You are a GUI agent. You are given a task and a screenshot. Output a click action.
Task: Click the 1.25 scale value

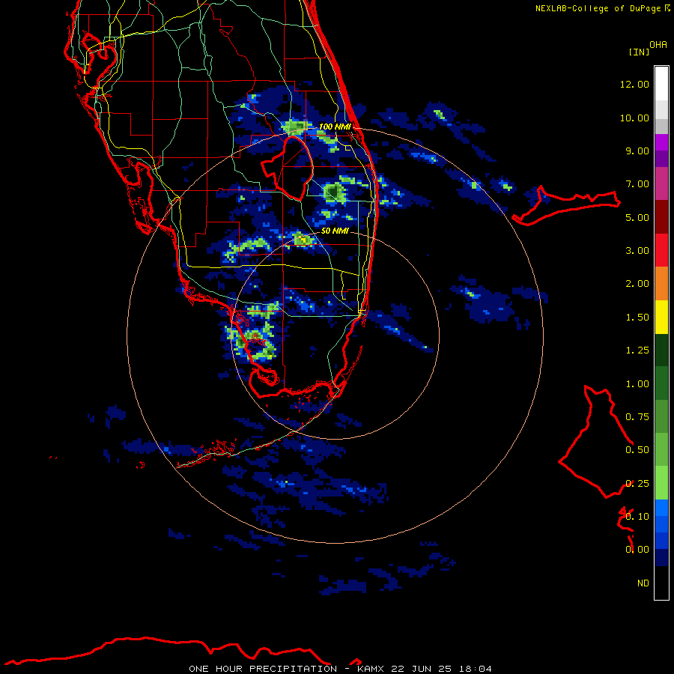[x=637, y=350]
